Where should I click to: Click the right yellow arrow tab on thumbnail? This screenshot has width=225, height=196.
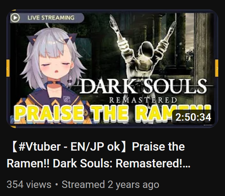pyautogui.click(x=217, y=68)
